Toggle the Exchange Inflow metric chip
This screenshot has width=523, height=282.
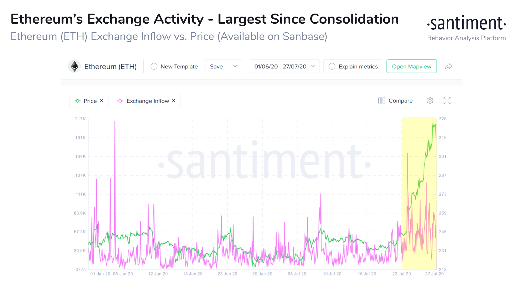click(x=146, y=101)
